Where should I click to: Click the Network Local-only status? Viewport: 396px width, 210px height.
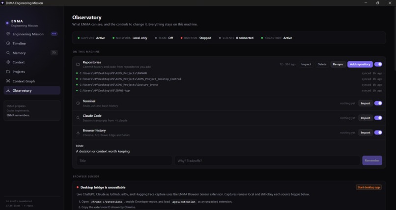point(130,38)
